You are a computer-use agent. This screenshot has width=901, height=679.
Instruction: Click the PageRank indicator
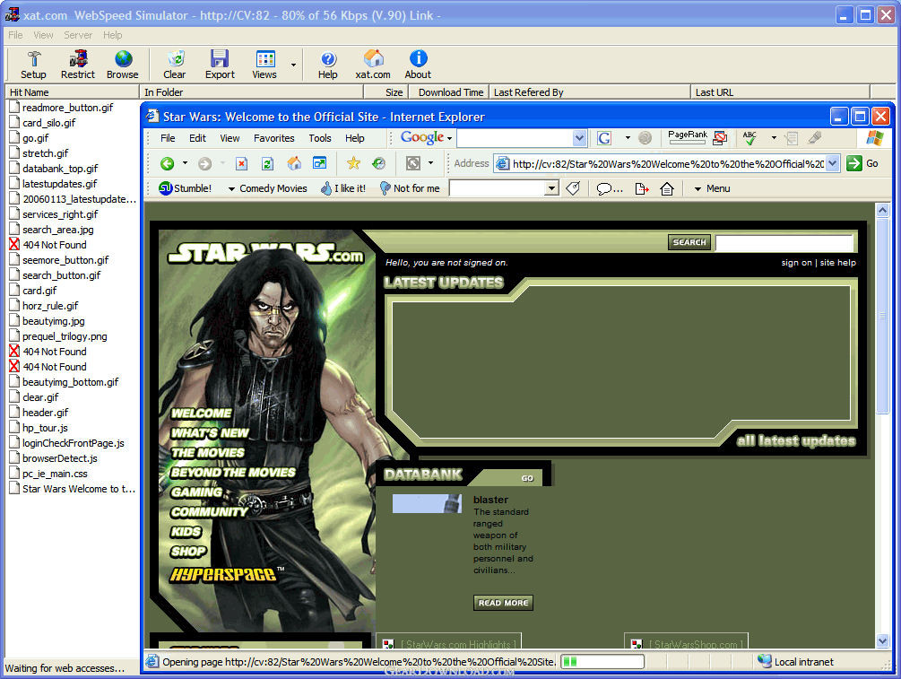click(688, 135)
